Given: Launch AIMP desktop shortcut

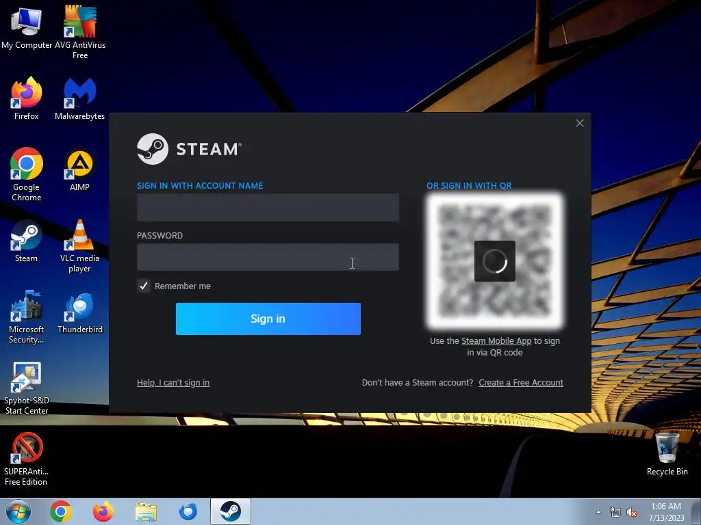Looking at the screenshot, I should point(80,170).
